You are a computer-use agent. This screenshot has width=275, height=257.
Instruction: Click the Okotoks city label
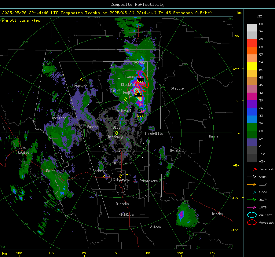click(122, 204)
